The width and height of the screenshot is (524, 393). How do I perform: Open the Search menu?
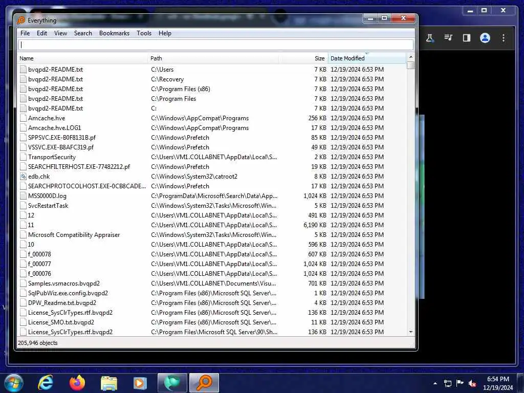pos(83,33)
